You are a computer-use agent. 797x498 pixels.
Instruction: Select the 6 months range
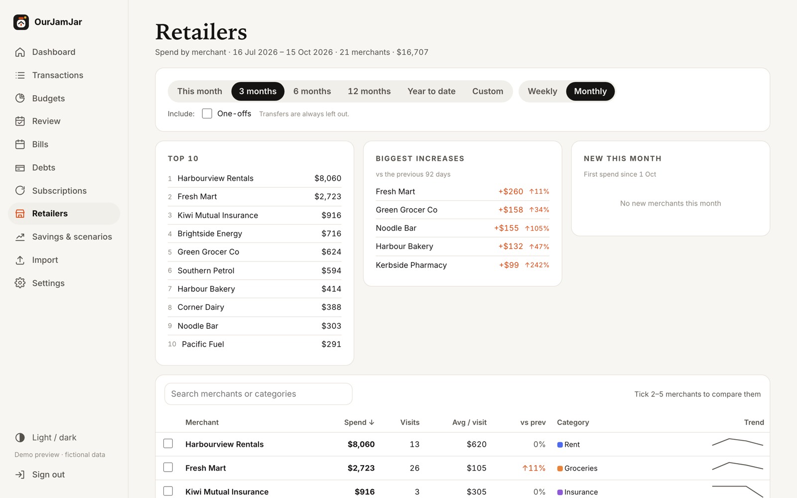tap(312, 92)
